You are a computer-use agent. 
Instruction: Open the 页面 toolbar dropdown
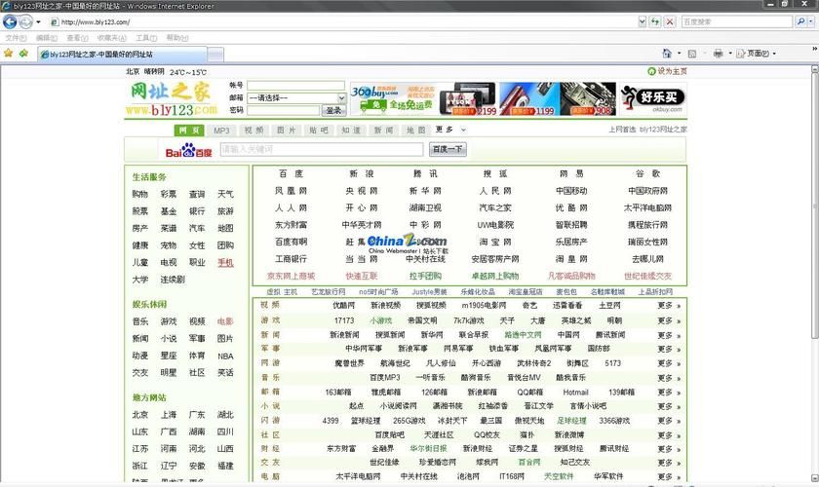[757, 54]
